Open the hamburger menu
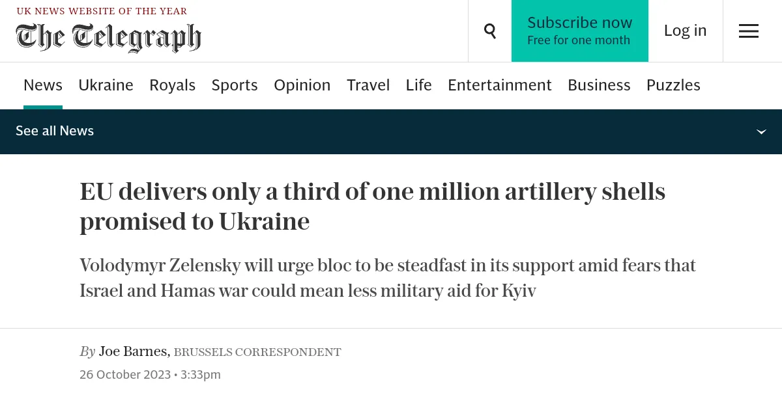 point(748,31)
